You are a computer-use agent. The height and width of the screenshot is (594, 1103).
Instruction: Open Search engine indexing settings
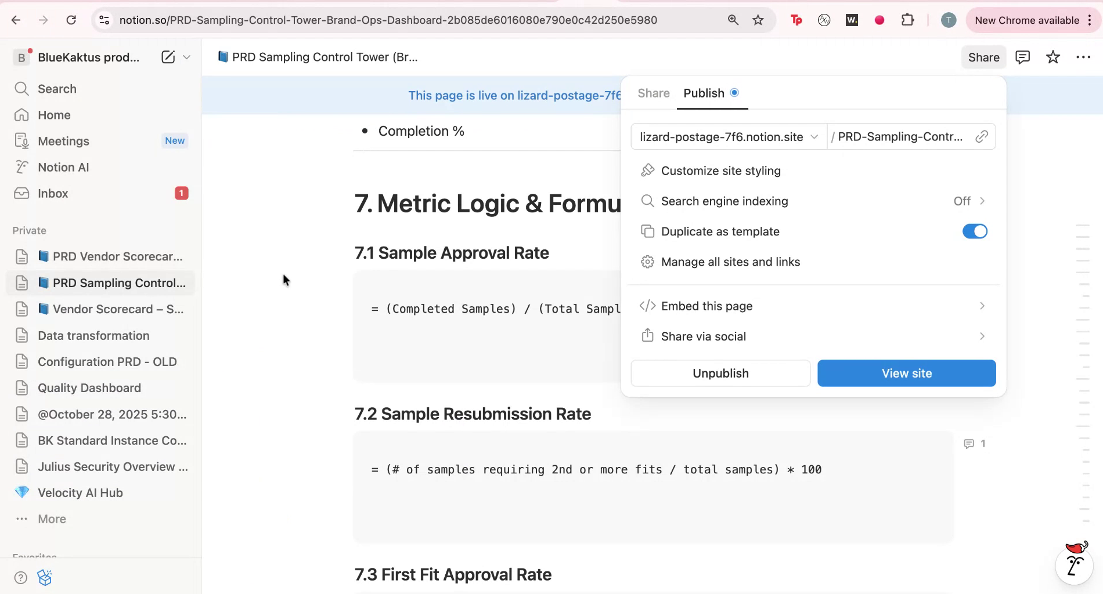[724, 201]
